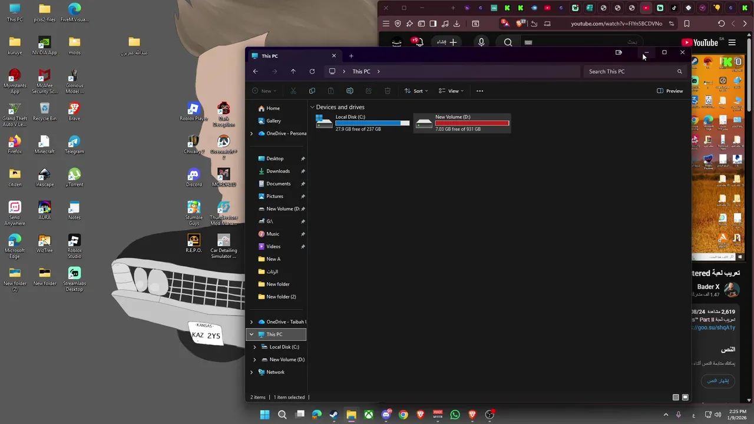The image size is (754, 424).
Task: Click the search magnifier in Explorer search box
Action: pos(679,71)
